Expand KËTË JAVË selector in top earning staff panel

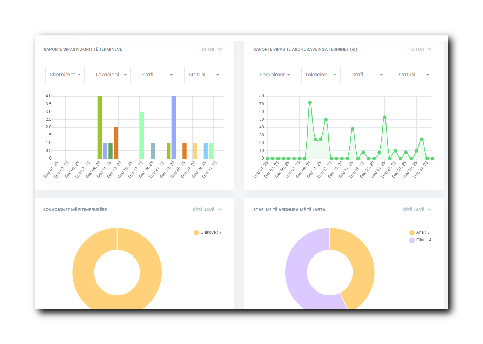(417, 210)
